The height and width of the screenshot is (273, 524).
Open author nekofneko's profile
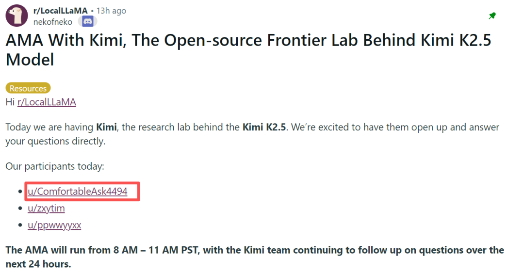[x=53, y=22]
